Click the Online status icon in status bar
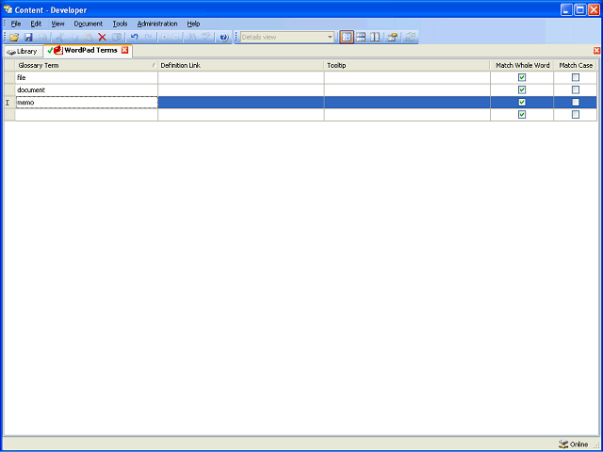This screenshot has width=603, height=452. tap(563, 444)
